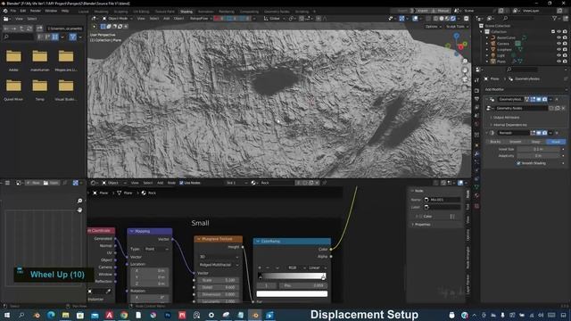Toggle Collection visibility eye icon
The image size is (571, 321).
point(559,32)
